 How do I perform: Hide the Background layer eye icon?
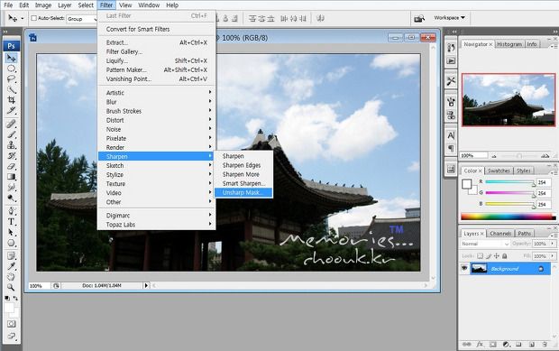click(464, 268)
